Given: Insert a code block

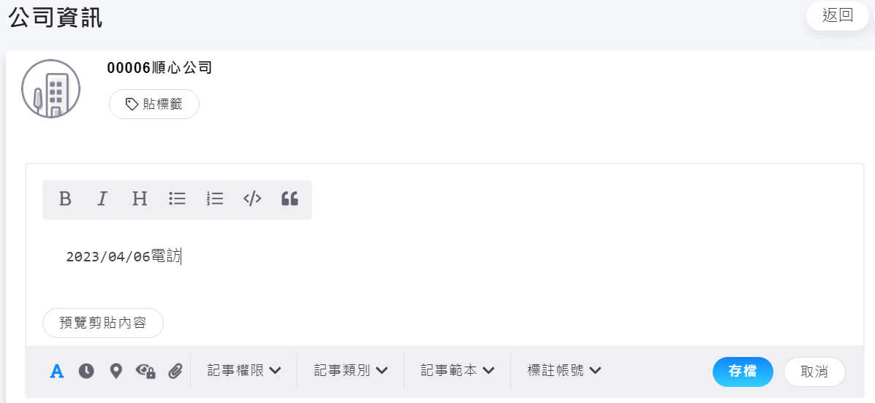Looking at the screenshot, I should 252,199.
